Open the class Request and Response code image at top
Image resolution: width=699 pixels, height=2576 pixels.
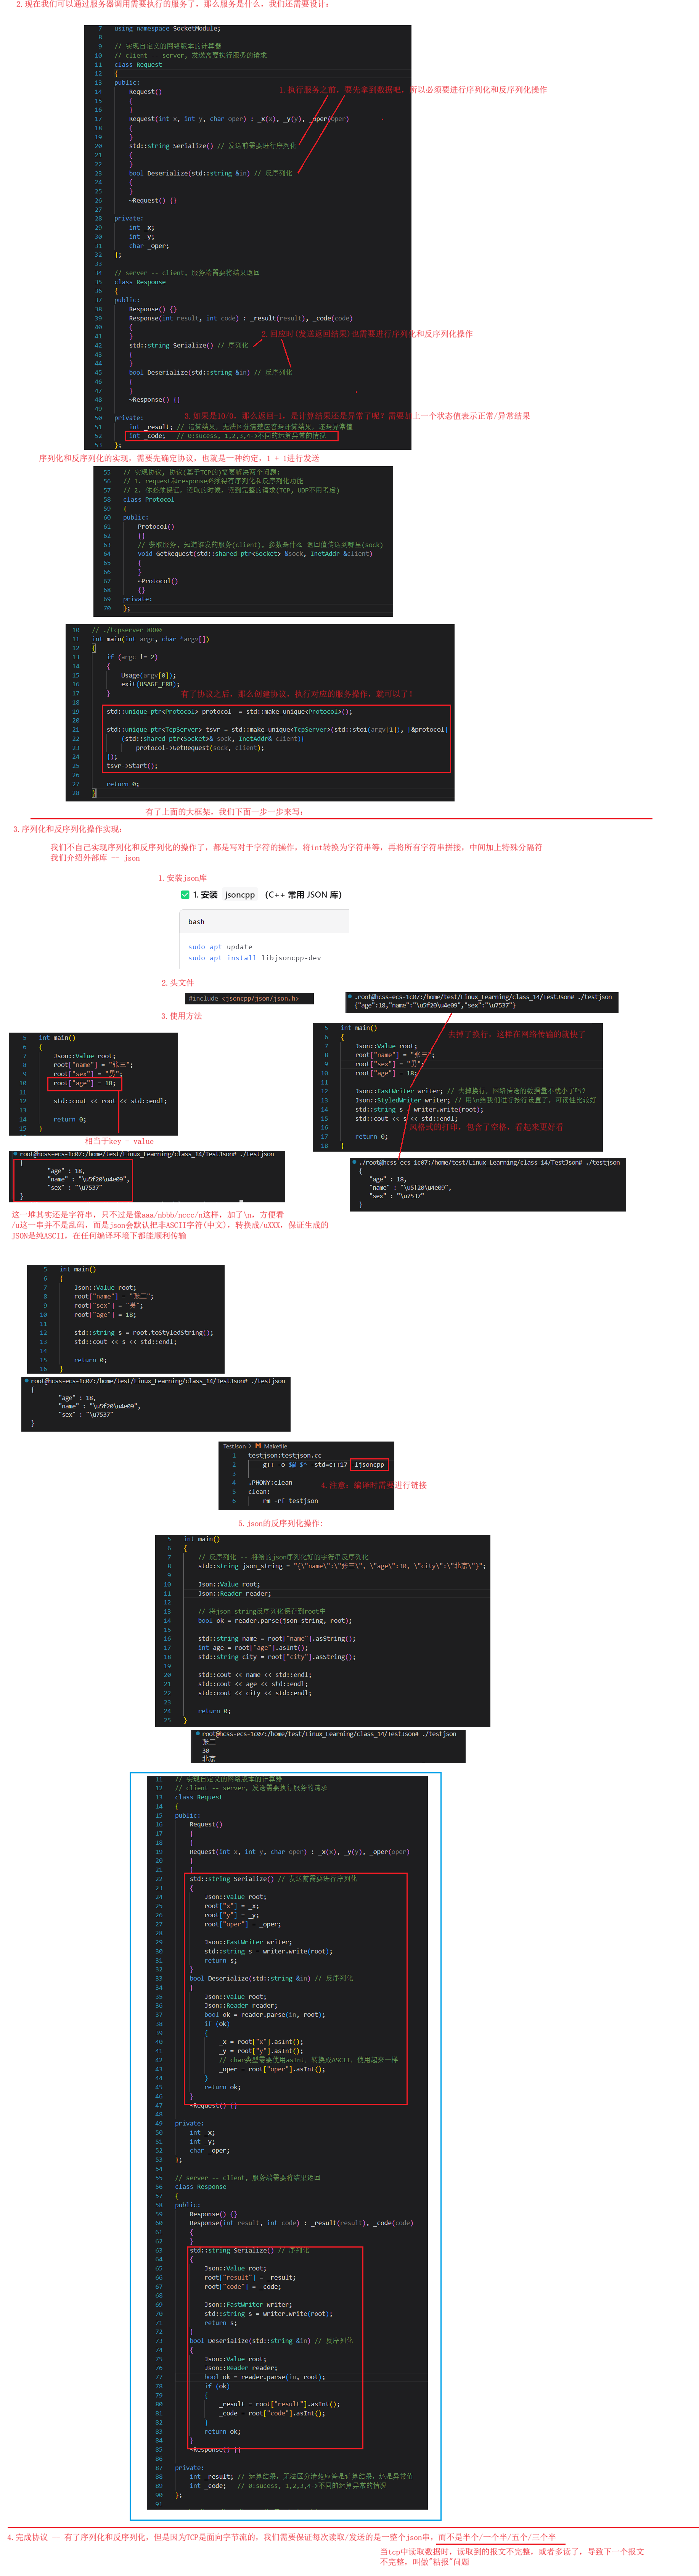pyautogui.click(x=247, y=237)
